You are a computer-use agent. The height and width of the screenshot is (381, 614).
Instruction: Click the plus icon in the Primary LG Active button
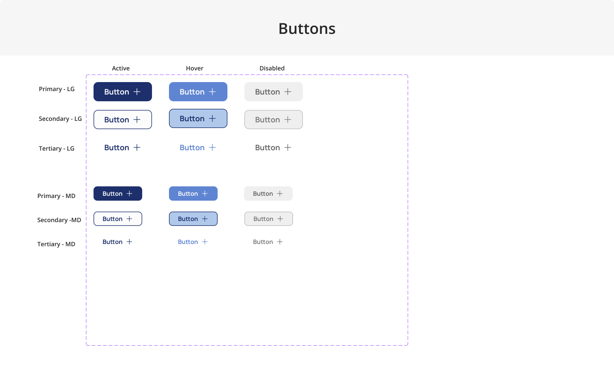(137, 92)
